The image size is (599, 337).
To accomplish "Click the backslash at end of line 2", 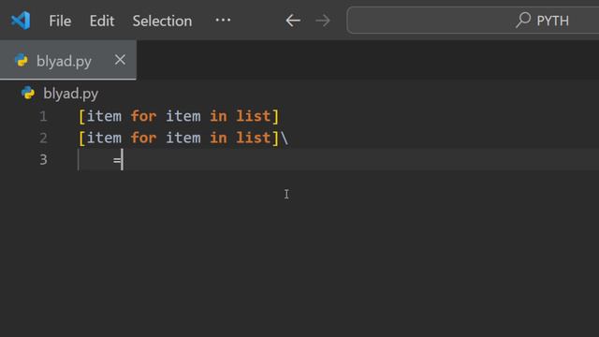I will point(285,138).
